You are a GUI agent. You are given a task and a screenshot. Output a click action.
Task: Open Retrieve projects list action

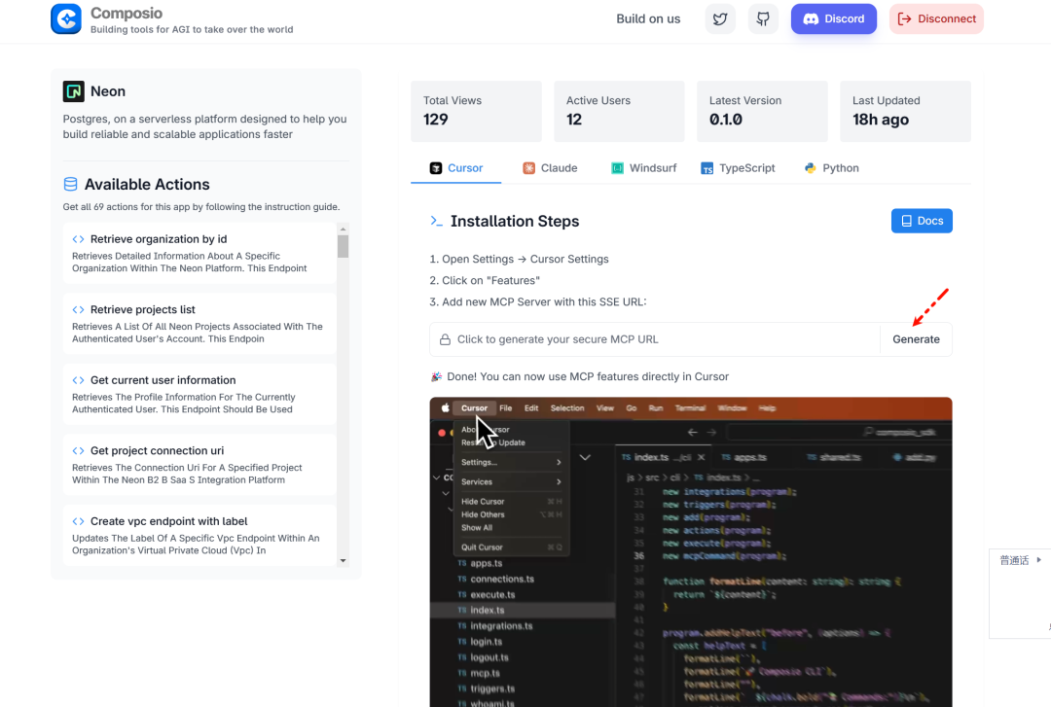click(199, 324)
